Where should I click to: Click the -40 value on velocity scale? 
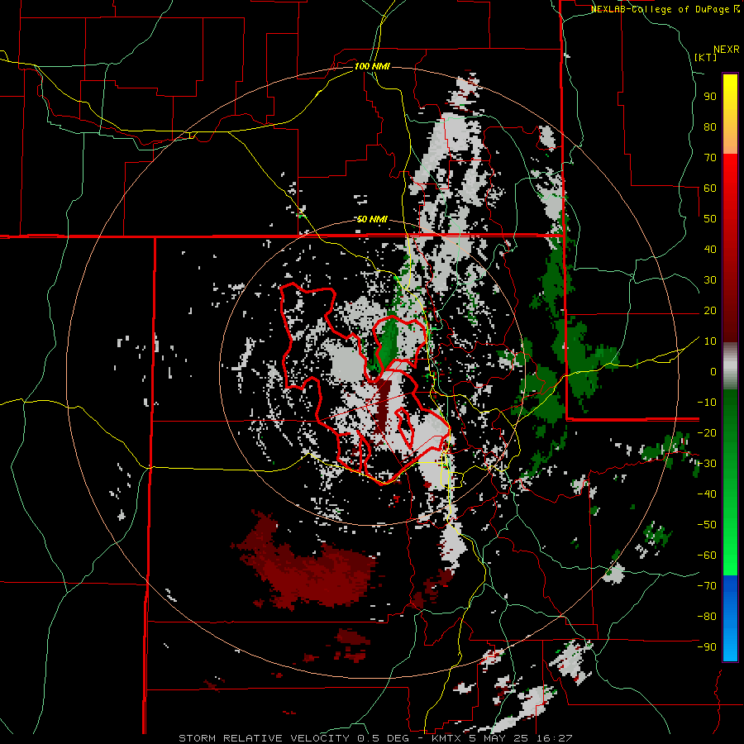(707, 494)
